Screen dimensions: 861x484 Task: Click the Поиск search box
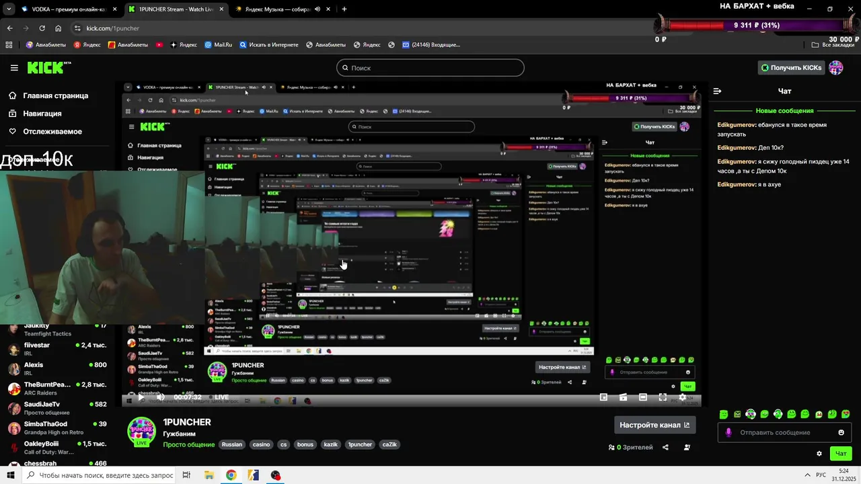pos(430,68)
